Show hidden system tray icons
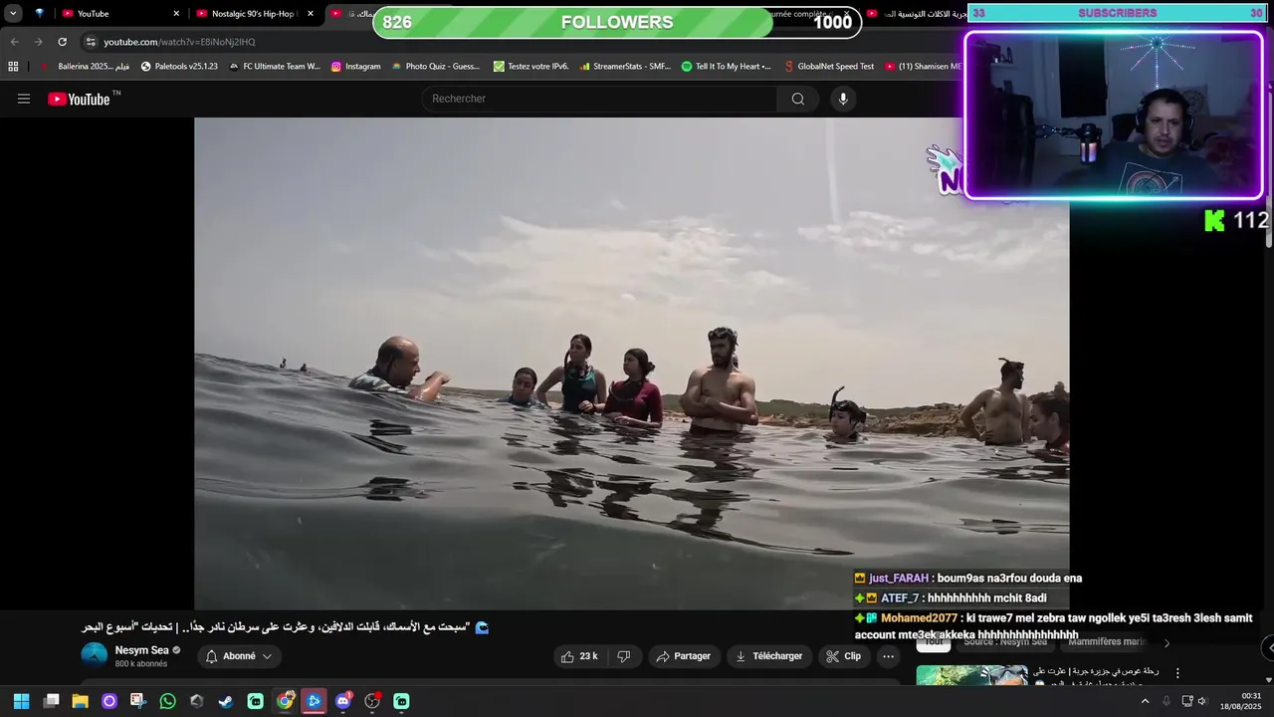 tap(1145, 701)
